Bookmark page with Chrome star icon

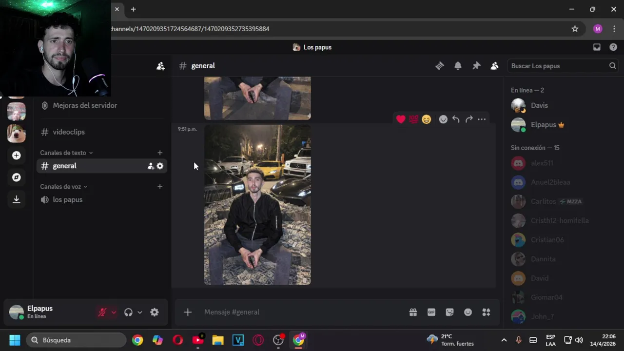pyautogui.click(x=575, y=29)
